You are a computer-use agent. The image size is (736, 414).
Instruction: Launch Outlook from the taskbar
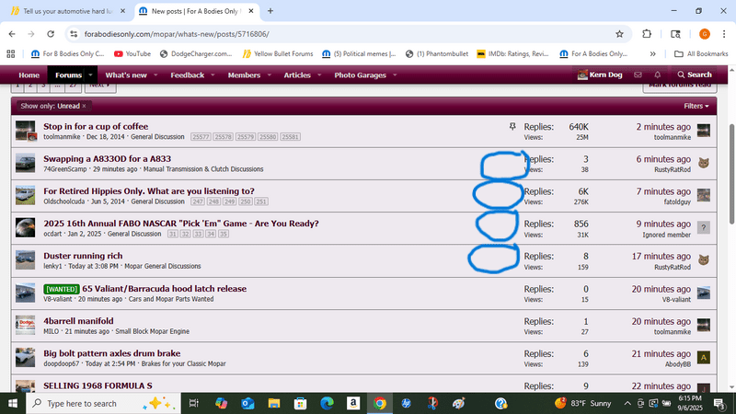click(x=247, y=403)
